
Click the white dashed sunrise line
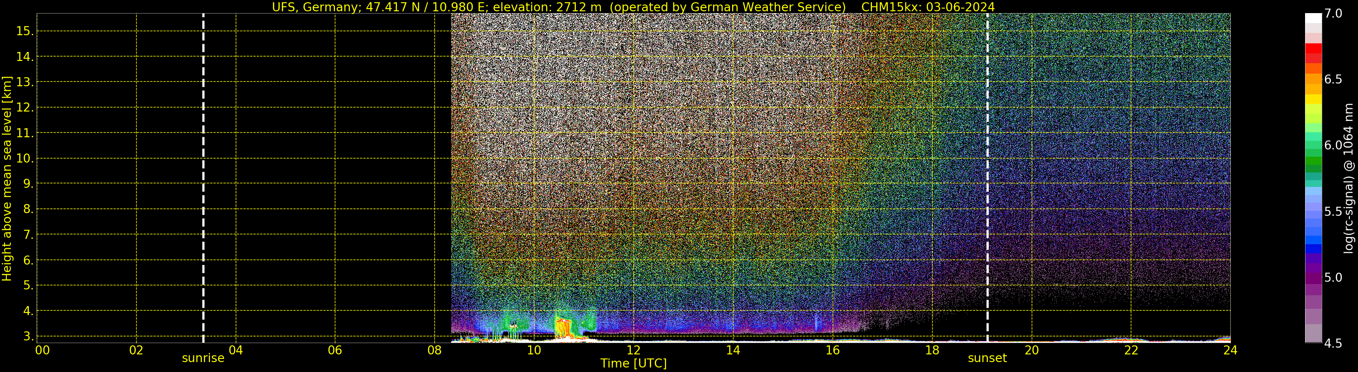203,178
